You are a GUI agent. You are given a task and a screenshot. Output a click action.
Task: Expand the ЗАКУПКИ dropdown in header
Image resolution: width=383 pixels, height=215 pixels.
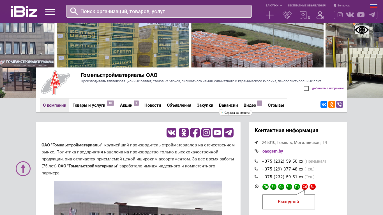click(x=274, y=6)
